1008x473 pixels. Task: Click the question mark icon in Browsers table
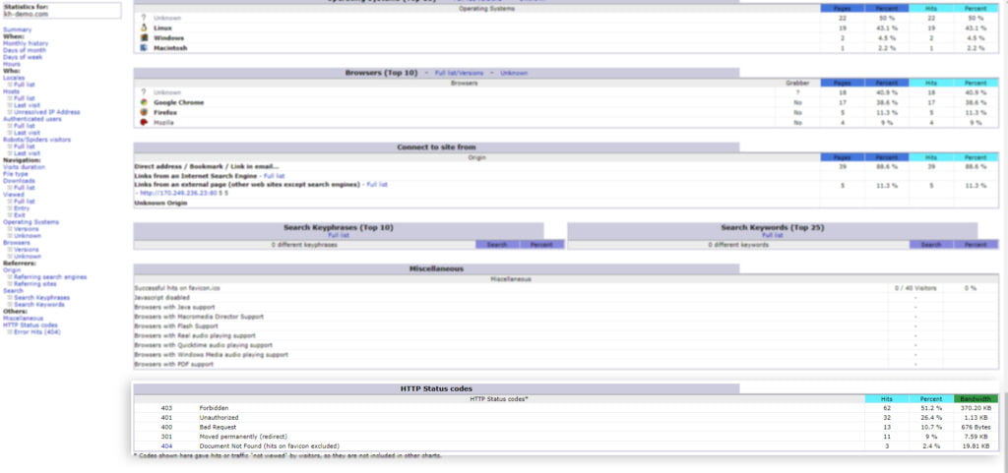(x=144, y=92)
